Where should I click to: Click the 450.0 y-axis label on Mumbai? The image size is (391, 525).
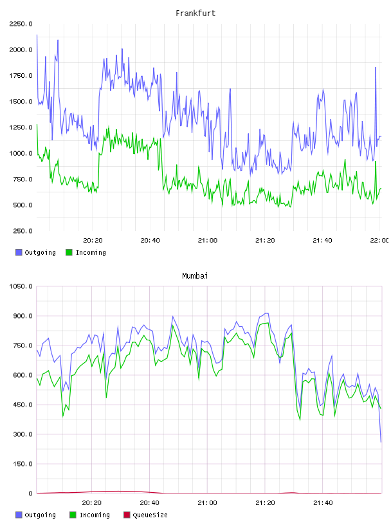coord(23,405)
